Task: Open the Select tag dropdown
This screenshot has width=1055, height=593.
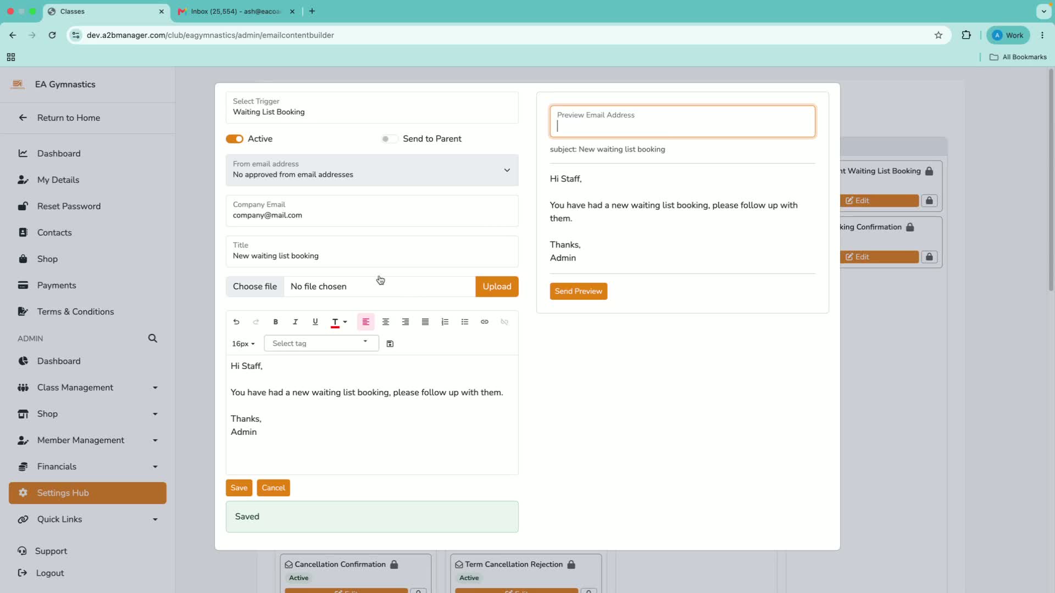Action: pyautogui.click(x=321, y=343)
